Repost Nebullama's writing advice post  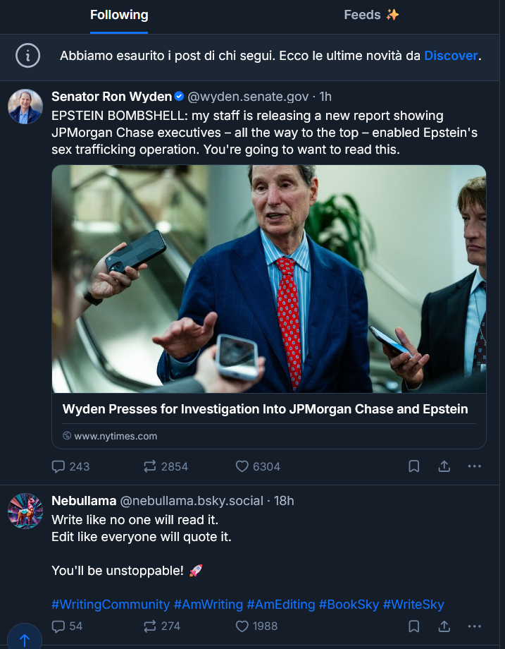pos(150,626)
